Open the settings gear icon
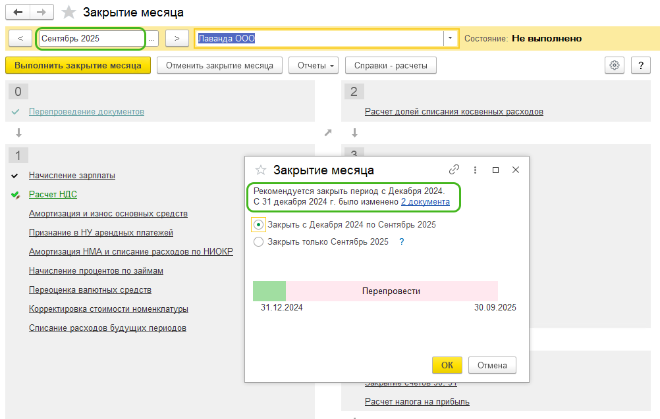This screenshot has height=419, width=660. 614,64
